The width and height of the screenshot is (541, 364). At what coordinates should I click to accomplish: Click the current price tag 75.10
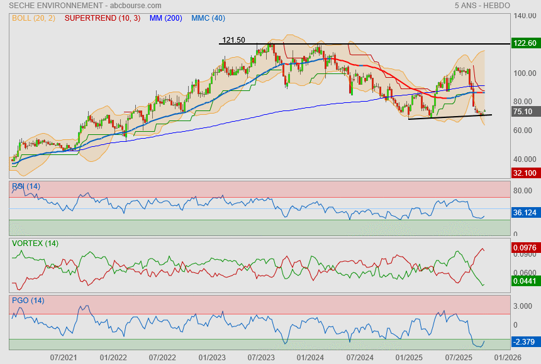tap(523, 111)
